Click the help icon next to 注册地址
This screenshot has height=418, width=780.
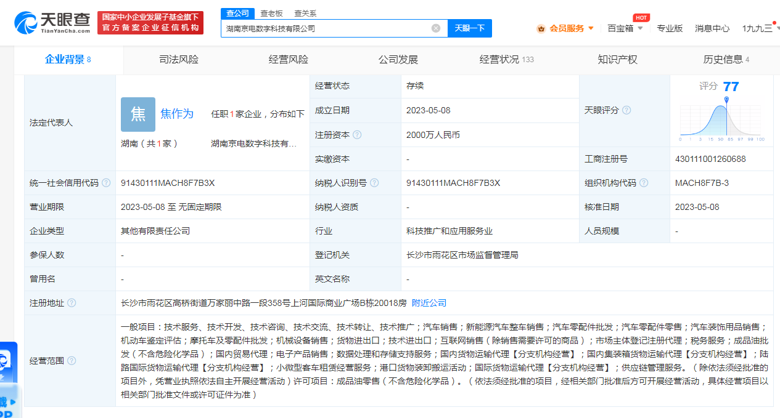point(72,303)
